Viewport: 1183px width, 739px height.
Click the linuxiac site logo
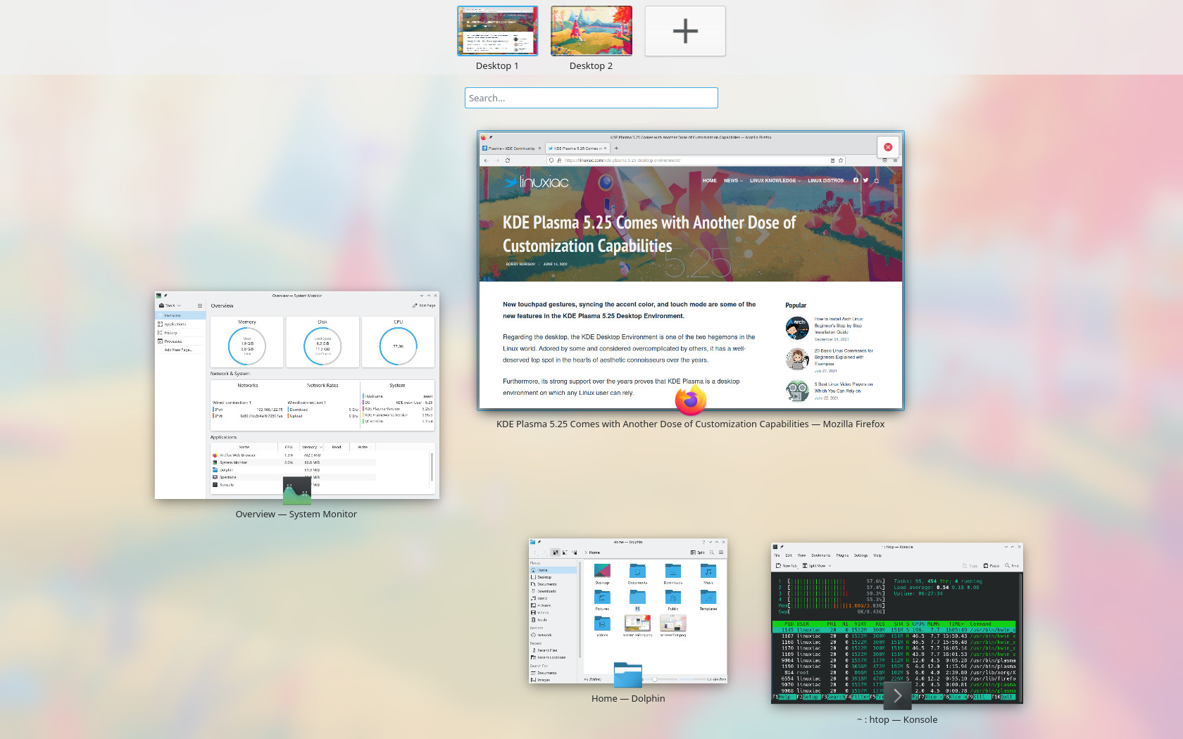(x=537, y=182)
